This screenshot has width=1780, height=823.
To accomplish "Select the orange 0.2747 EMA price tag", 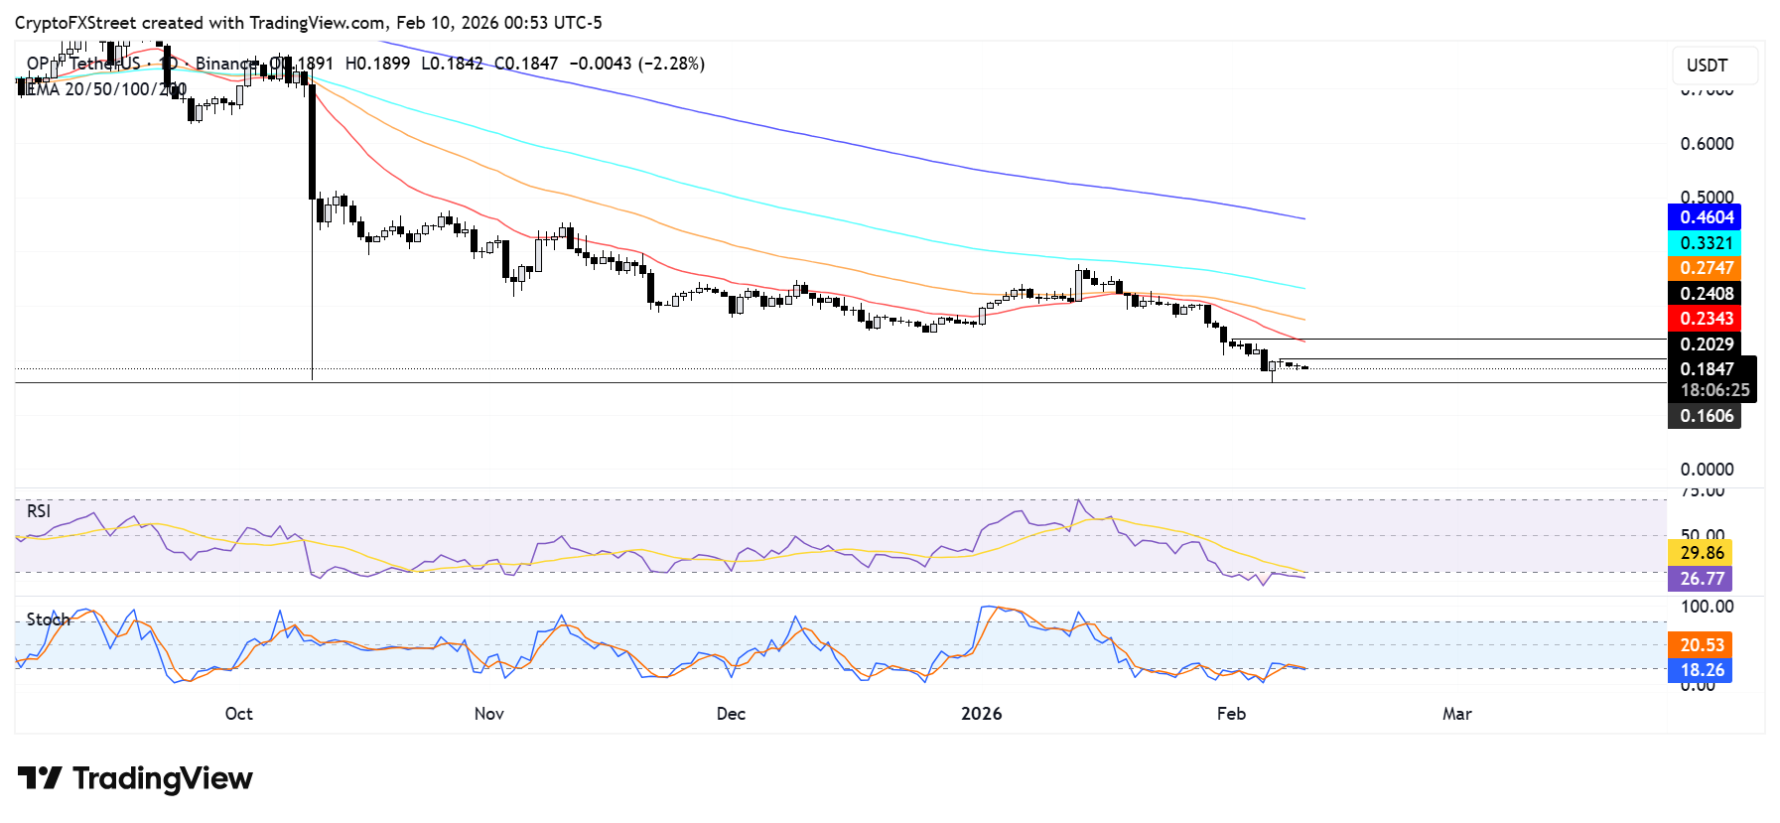I will pos(1705,268).
